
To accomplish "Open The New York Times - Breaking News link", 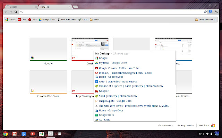I will pyautogui.click(x=134, y=106).
